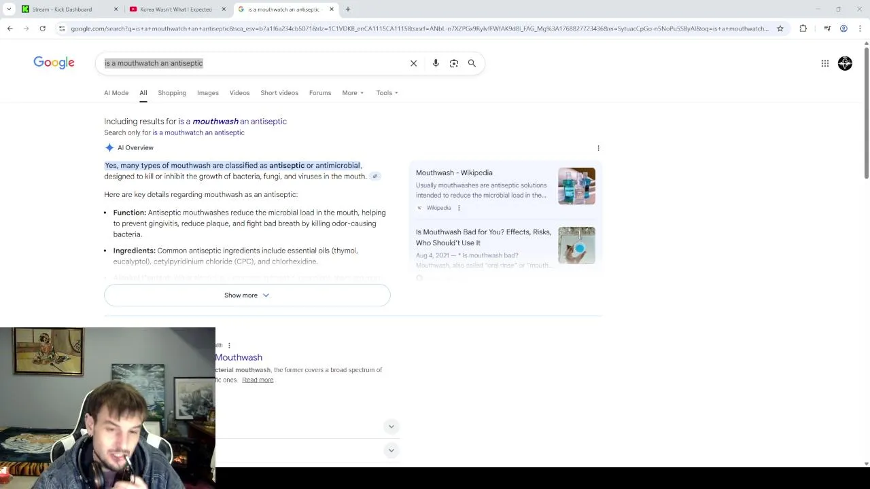The image size is (870, 489).
Task: Close the Stream - Kick Dashboard tab
Action: [116, 9]
